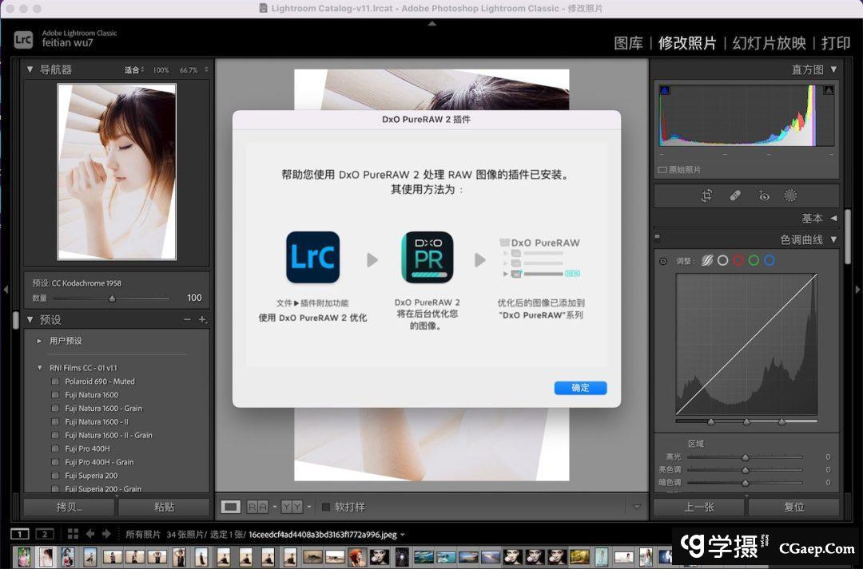Activate the Red Eye Correction tool
This screenshot has height=569, width=863.
(763, 196)
